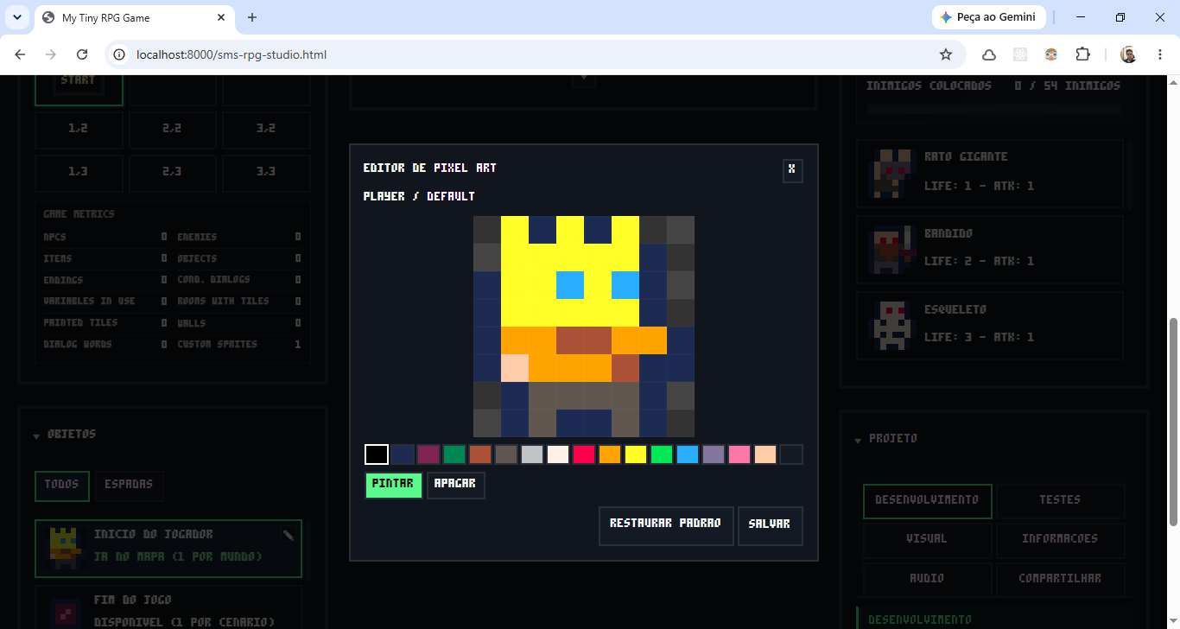The height and width of the screenshot is (629, 1180).
Task: Pick the dark gray-brown swatch
Action: (x=506, y=454)
